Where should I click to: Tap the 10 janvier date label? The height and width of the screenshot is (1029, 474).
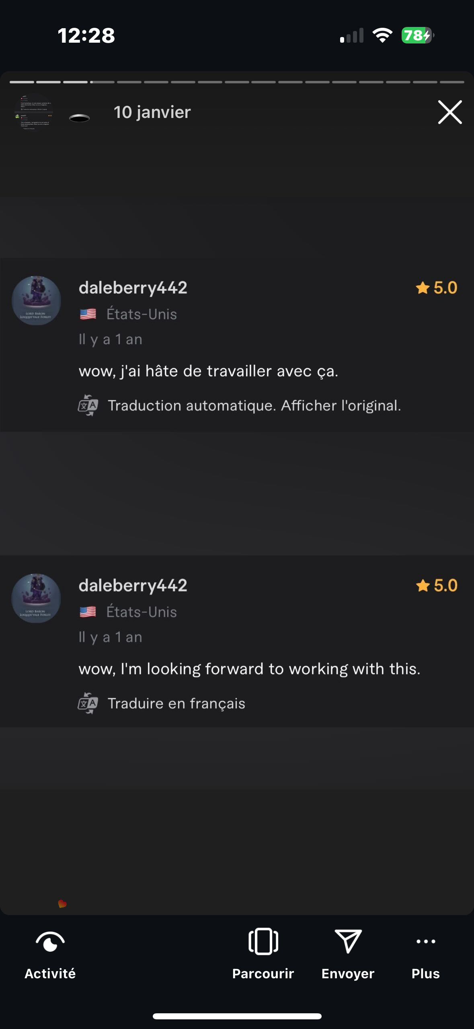pyautogui.click(x=152, y=112)
